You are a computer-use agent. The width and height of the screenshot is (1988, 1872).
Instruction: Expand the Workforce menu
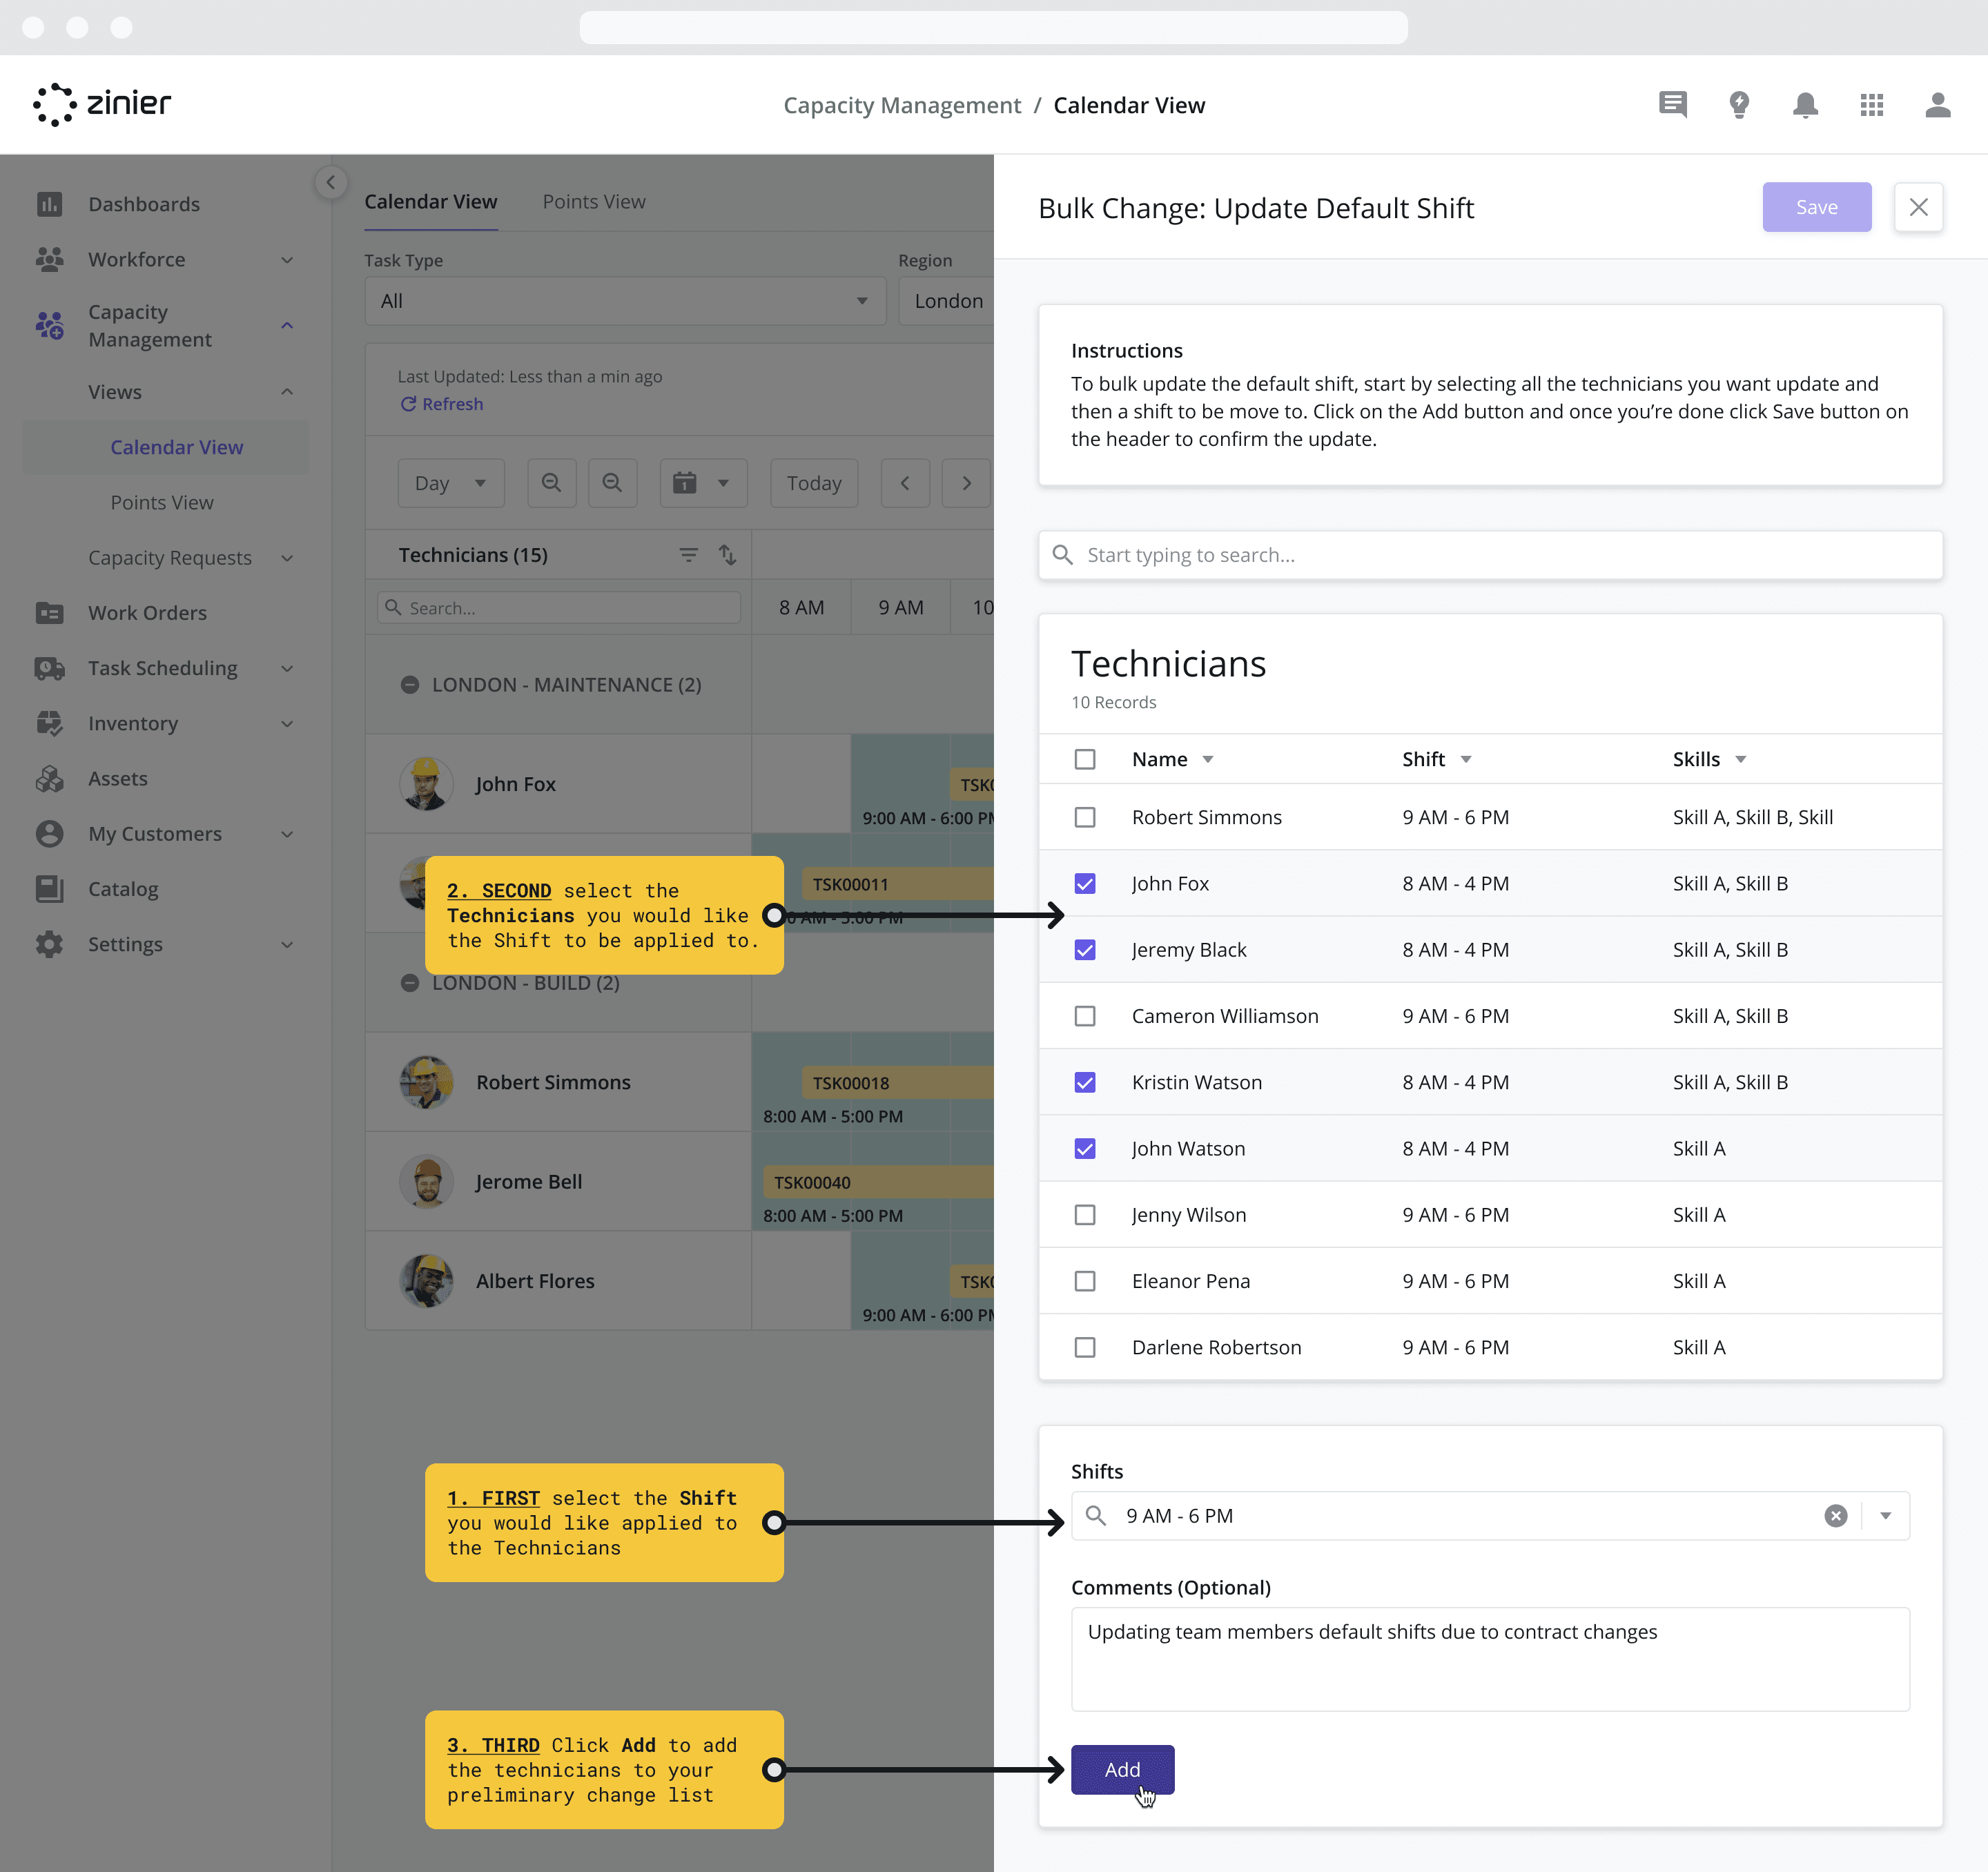click(287, 260)
